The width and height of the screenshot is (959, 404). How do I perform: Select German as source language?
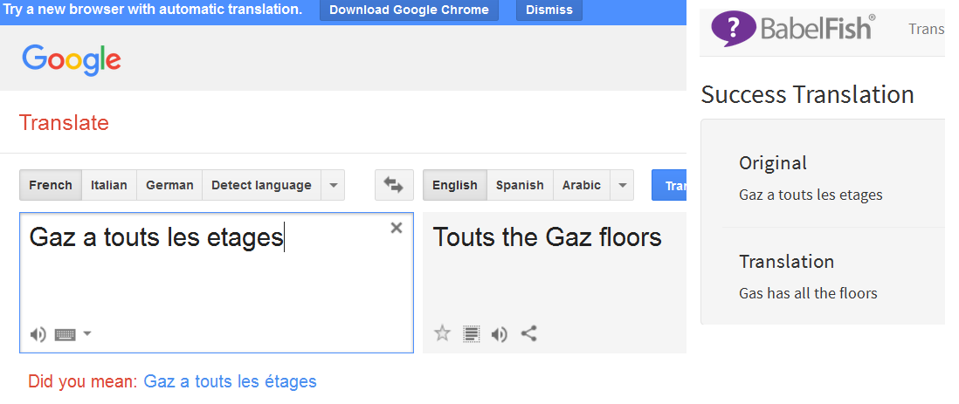click(x=169, y=185)
